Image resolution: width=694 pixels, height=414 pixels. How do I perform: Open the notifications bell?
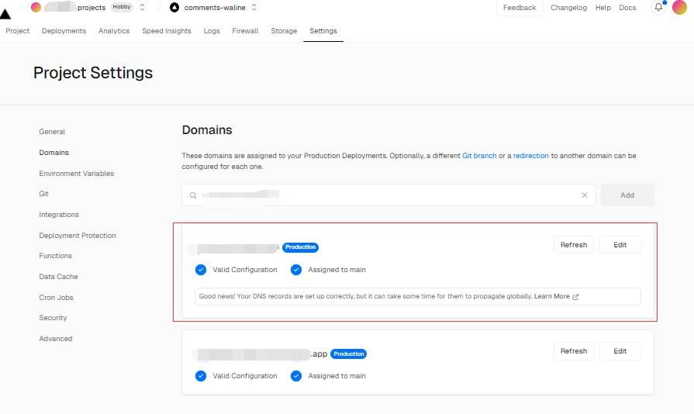(658, 8)
